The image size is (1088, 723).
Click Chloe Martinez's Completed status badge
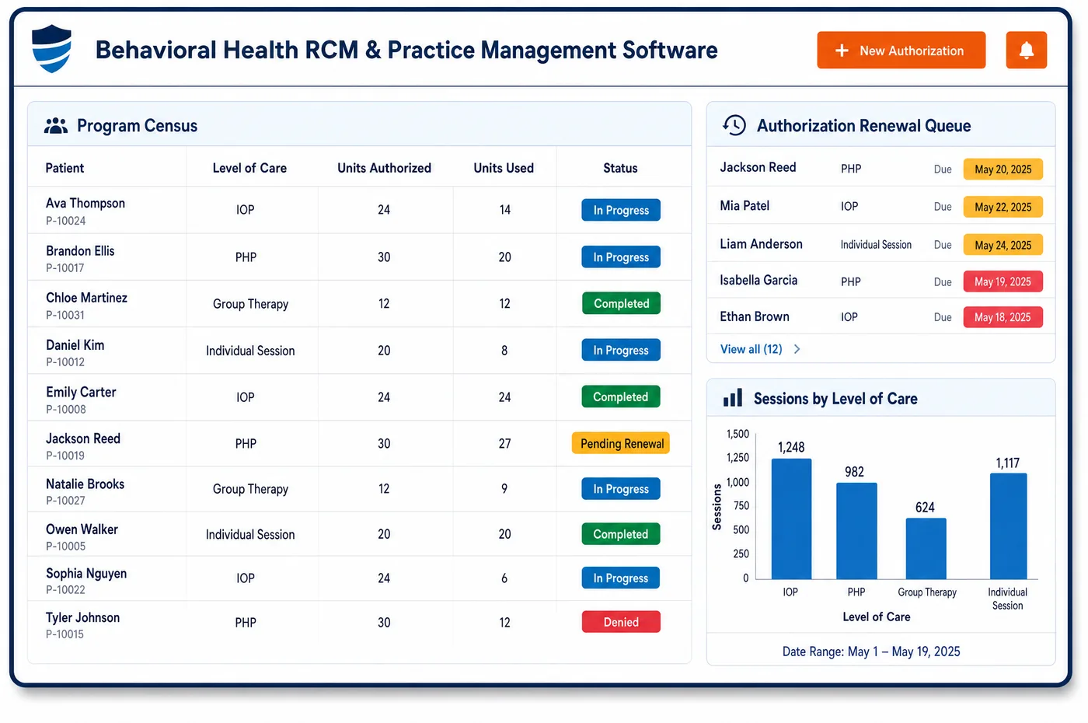(621, 303)
